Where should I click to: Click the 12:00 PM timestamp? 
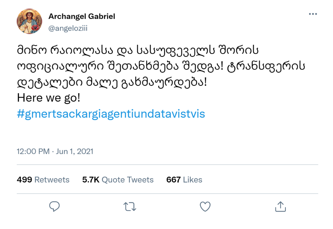(x=33, y=152)
